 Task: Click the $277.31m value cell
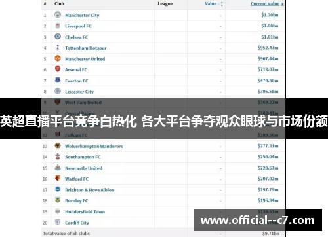point(268,146)
